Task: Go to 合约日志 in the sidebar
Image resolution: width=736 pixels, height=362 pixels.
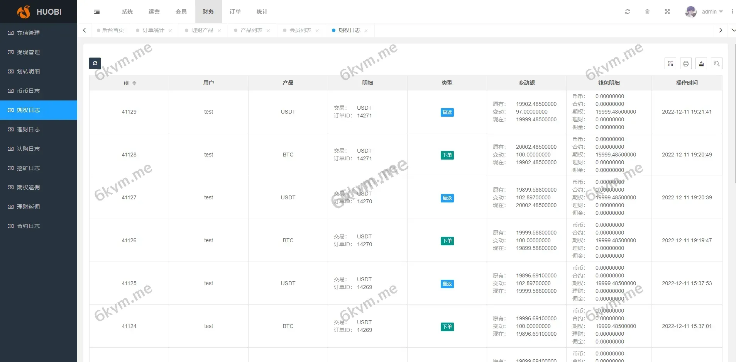Action: coord(28,226)
